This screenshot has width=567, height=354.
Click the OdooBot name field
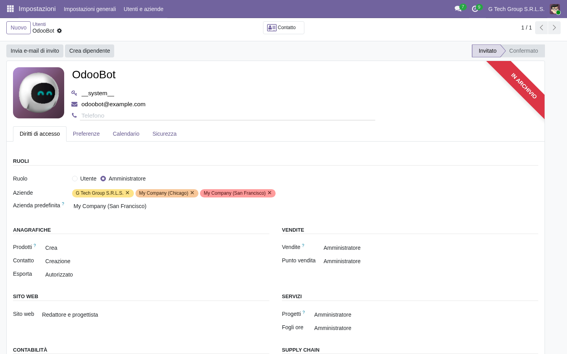(x=224, y=75)
